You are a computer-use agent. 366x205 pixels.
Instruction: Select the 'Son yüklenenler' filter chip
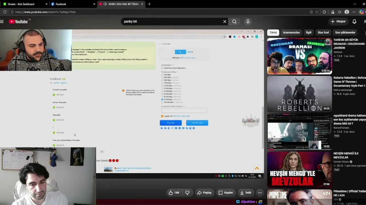pyautogui.click(x=345, y=32)
